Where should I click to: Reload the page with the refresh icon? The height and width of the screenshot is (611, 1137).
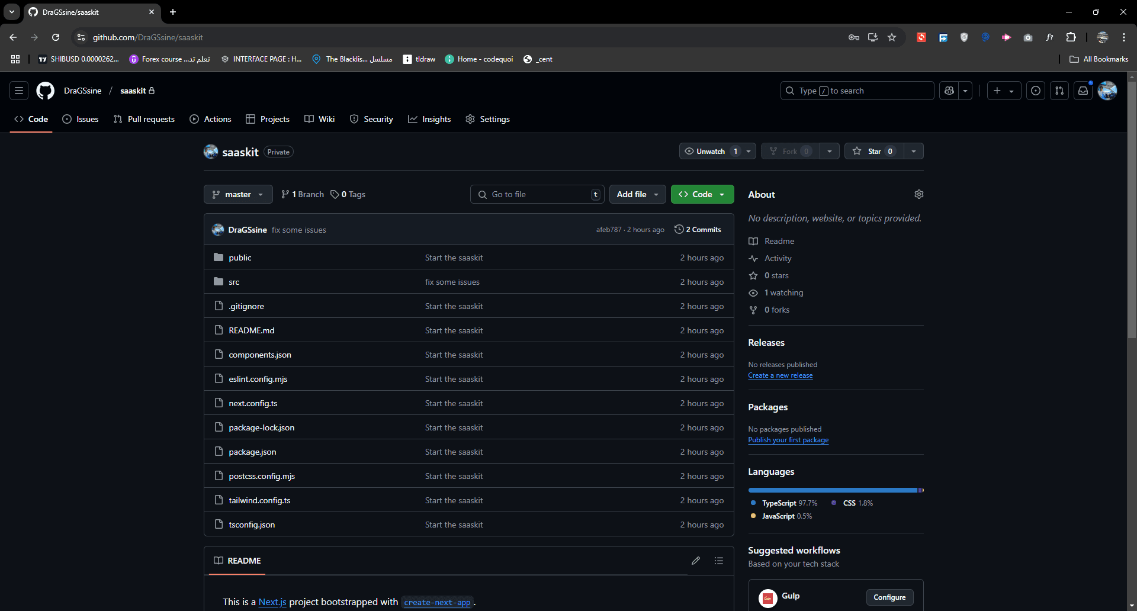56,37
